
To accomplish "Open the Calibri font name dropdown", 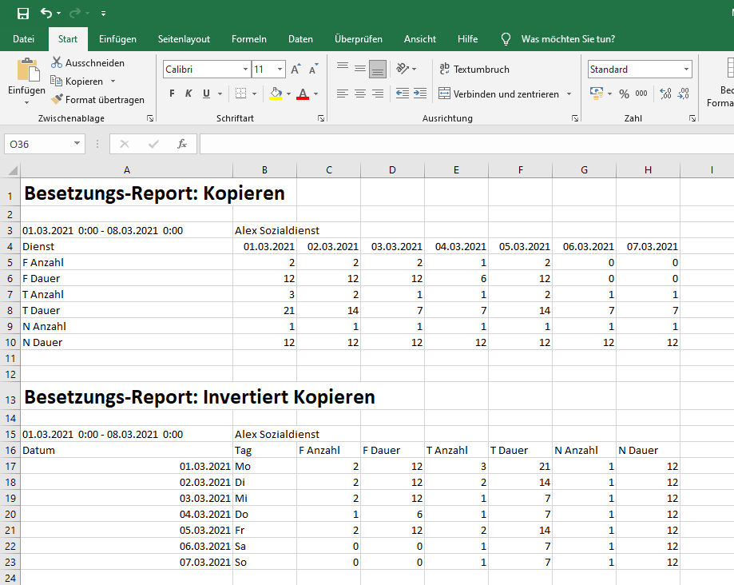I will point(245,70).
